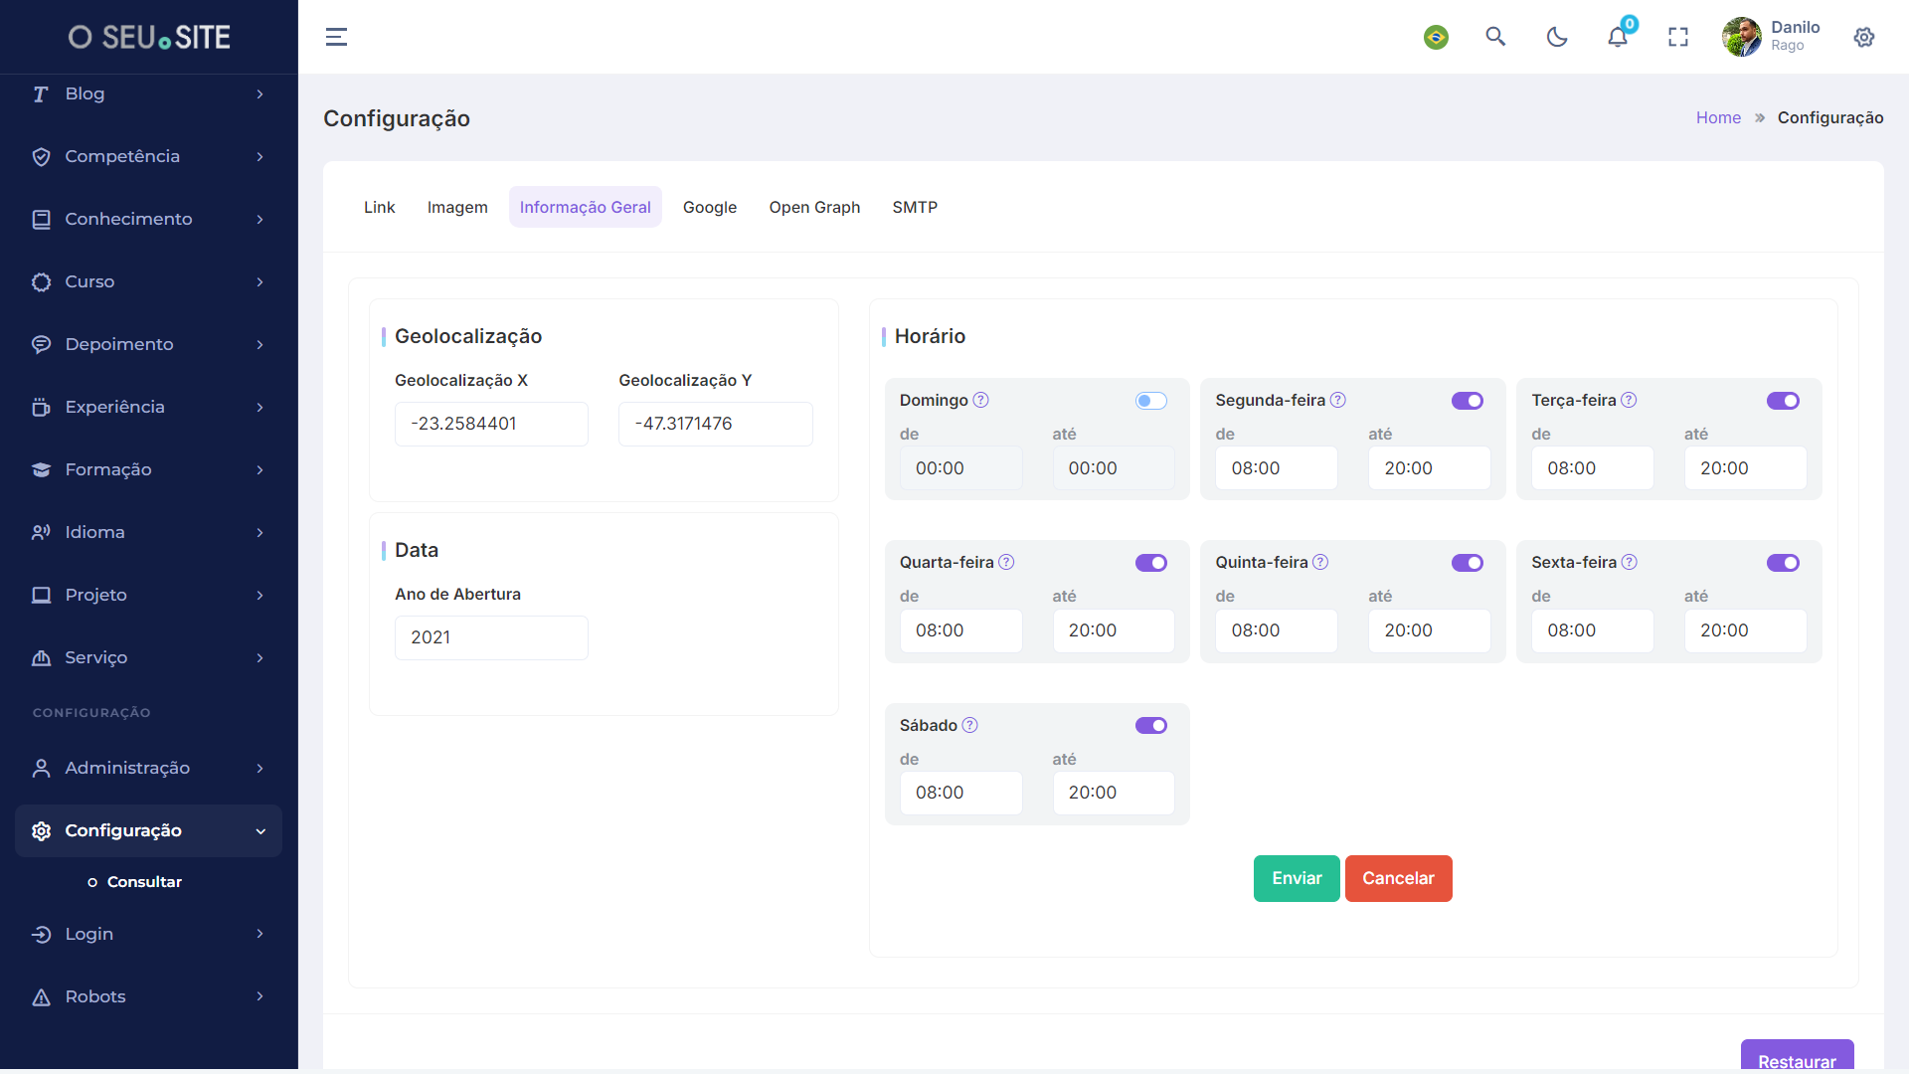The height and width of the screenshot is (1074, 1909).
Task: Click the Idioma speaking icon
Action: coord(41,532)
